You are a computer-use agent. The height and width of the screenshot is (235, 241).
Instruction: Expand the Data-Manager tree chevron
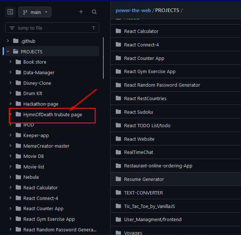click(x=11, y=72)
